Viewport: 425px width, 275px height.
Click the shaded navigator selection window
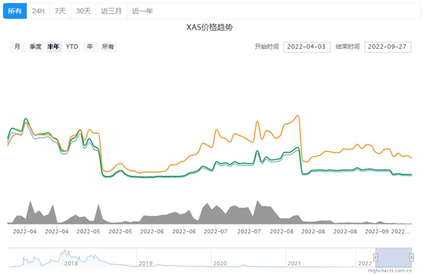(394, 257)
